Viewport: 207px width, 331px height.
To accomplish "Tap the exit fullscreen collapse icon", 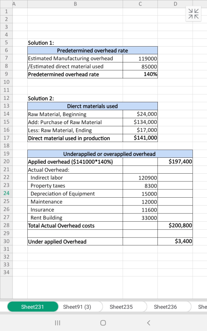I will tap(193, 14).
